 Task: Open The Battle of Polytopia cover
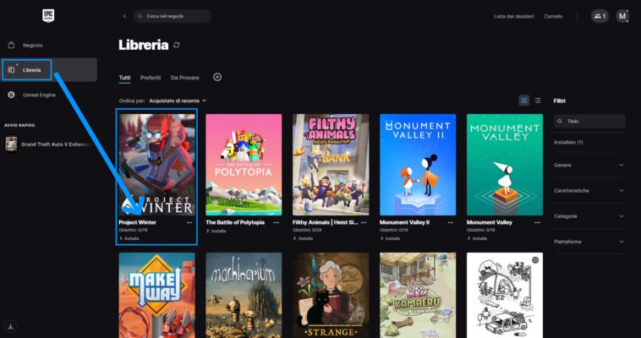pyautogui.click(x=244, y=165)
